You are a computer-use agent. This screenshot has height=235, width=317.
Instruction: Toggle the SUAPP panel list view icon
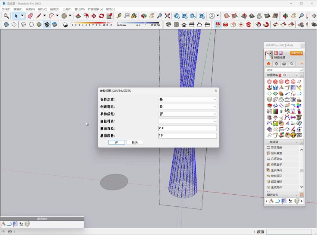302,63
